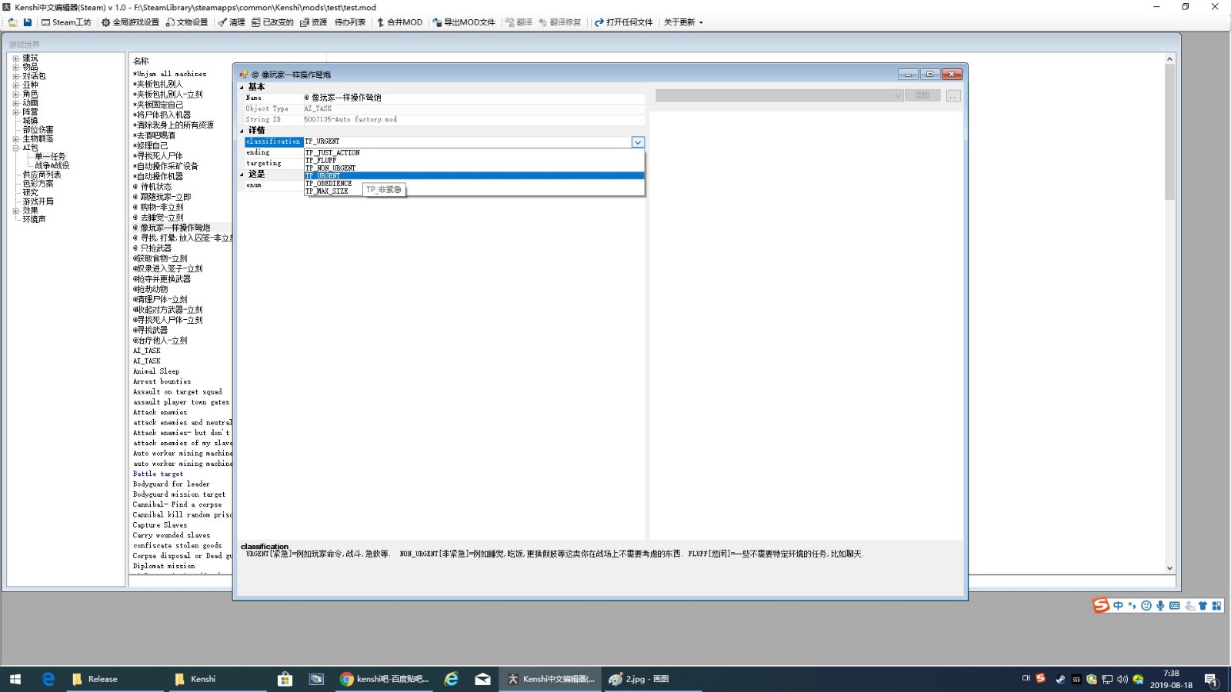This screenshot has width=1231, height=692.
Task: Click the blue save disk icon
Action: coord(28,22)
